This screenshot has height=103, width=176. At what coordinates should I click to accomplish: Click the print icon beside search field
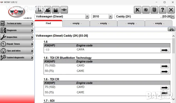[x=171, y=29]
